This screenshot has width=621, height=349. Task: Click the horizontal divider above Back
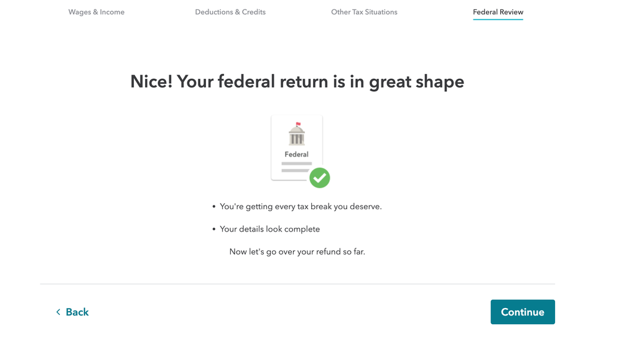[x=297, y=284]
